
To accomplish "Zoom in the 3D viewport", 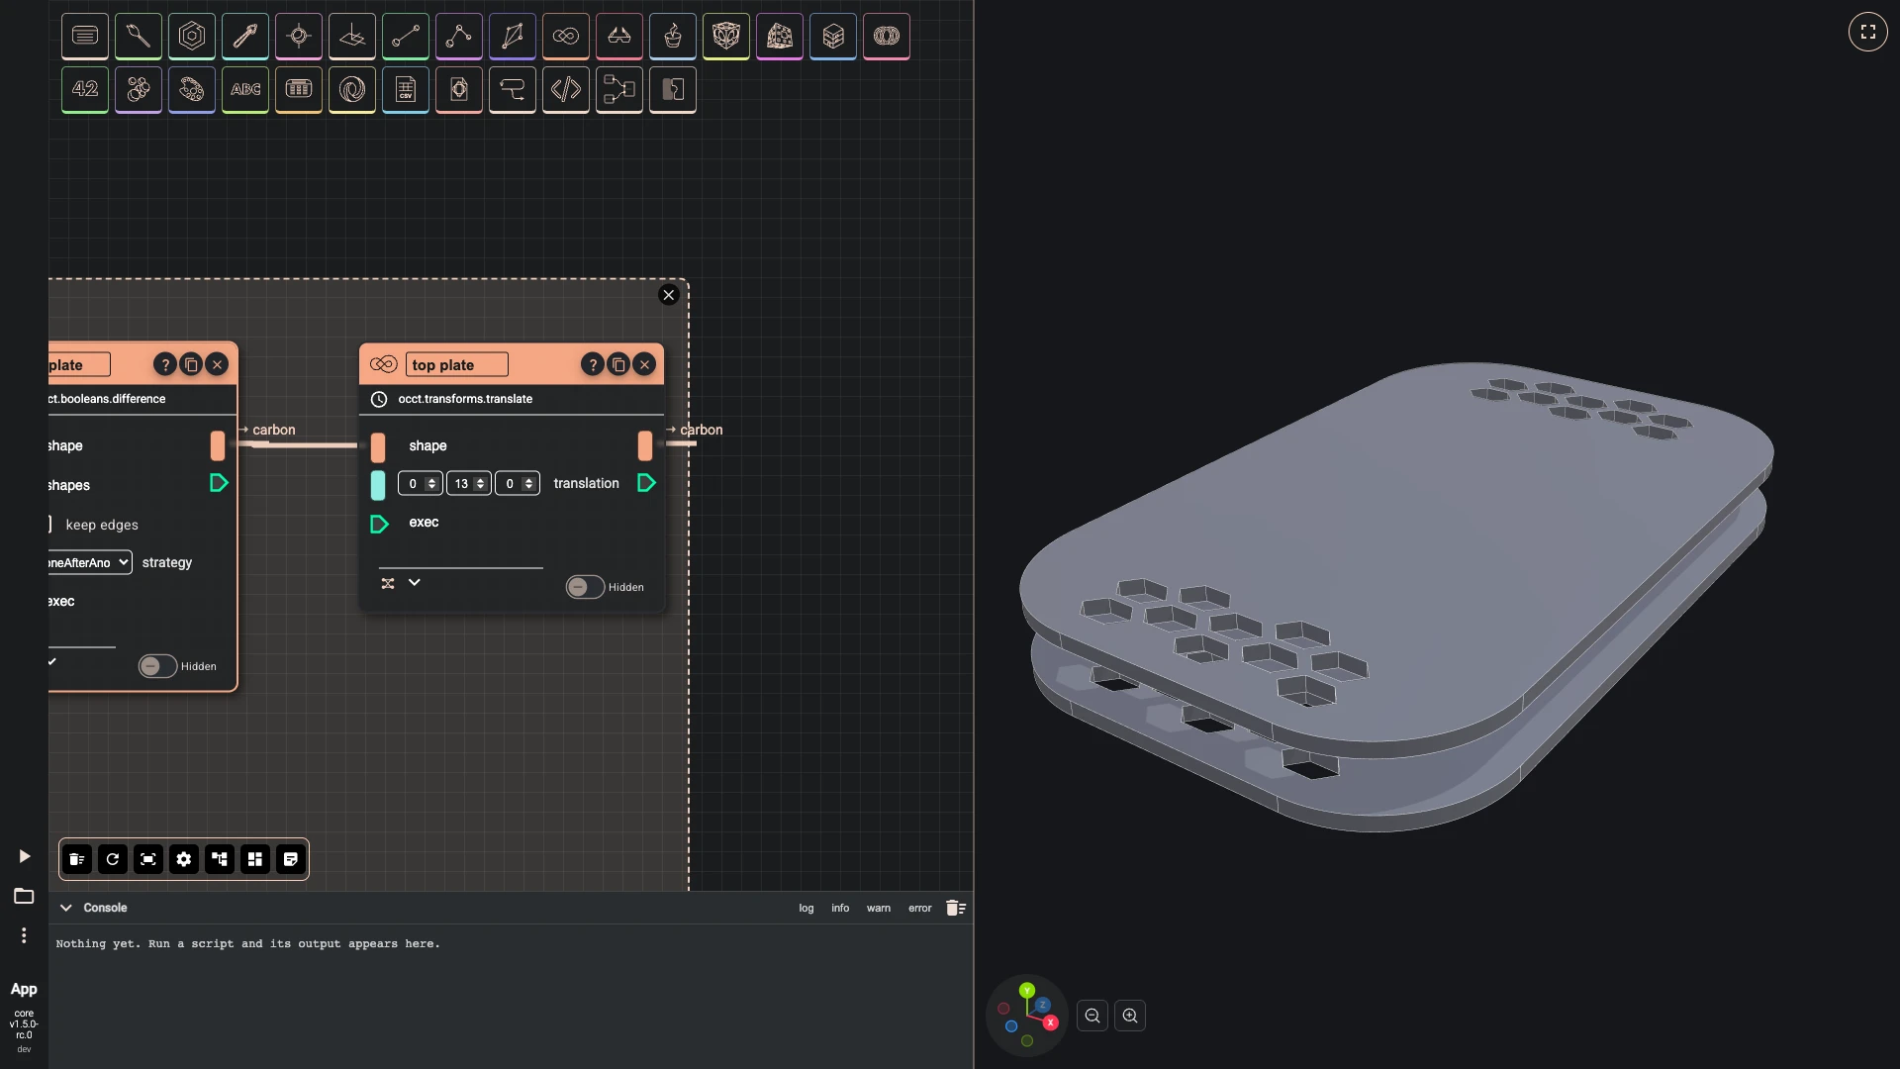I will tap(1130, 1016).
